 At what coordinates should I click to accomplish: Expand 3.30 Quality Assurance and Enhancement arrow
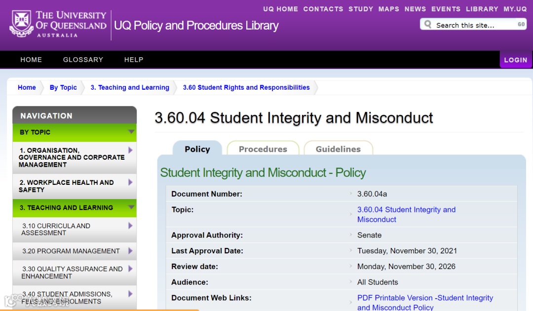tap(130, 269)
